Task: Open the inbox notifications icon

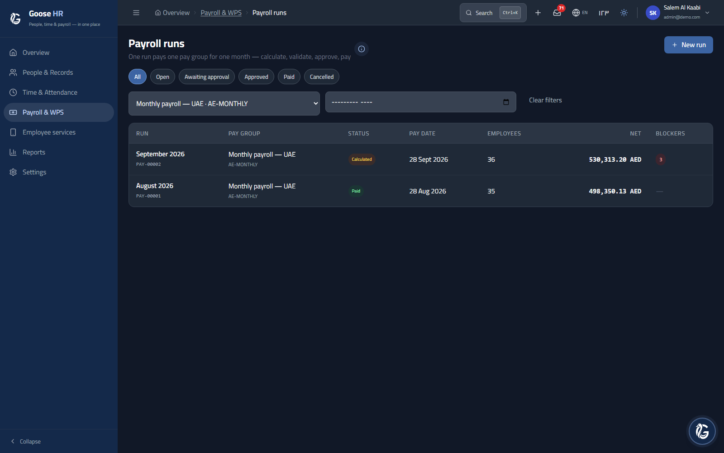Action: [557, 13]
